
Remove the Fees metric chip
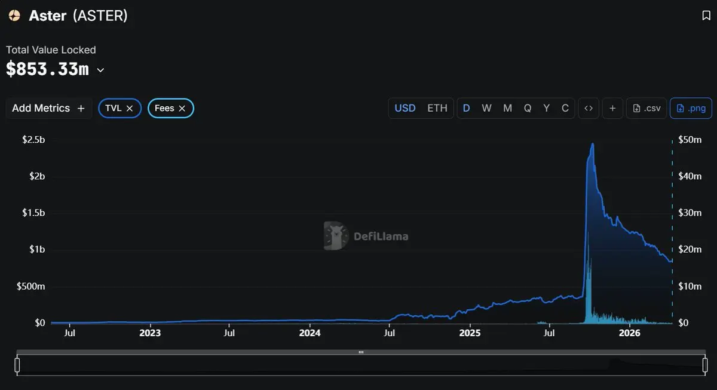(182, 108)
